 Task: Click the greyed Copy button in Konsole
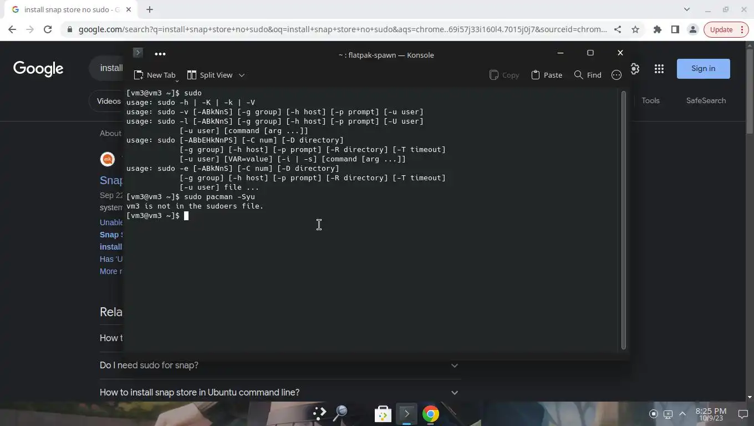(504, 75)
